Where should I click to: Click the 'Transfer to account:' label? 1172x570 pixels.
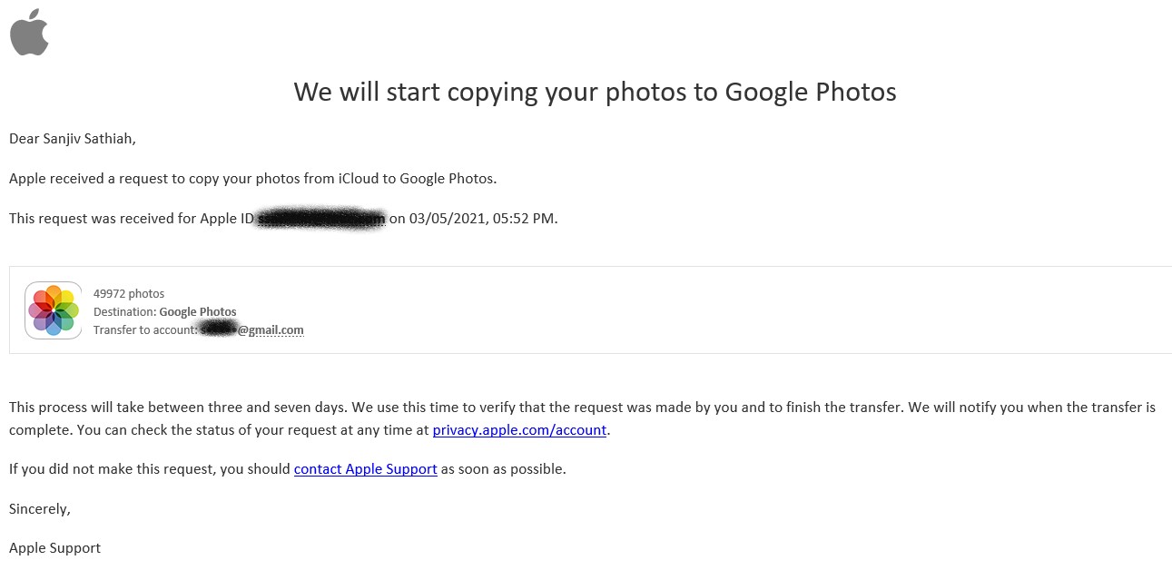point(145,329)
